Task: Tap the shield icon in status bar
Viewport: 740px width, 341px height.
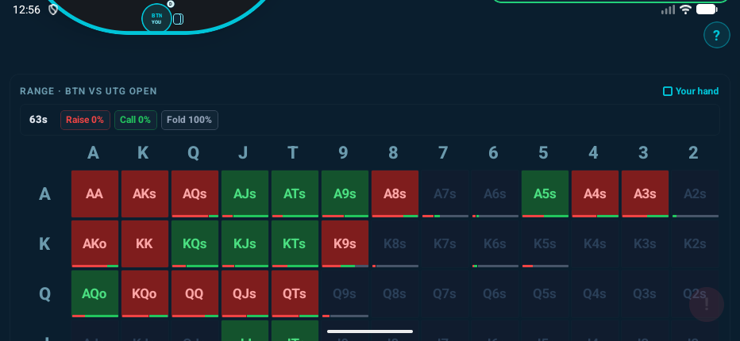Action: pyautogui.click(x=53, y=10)
